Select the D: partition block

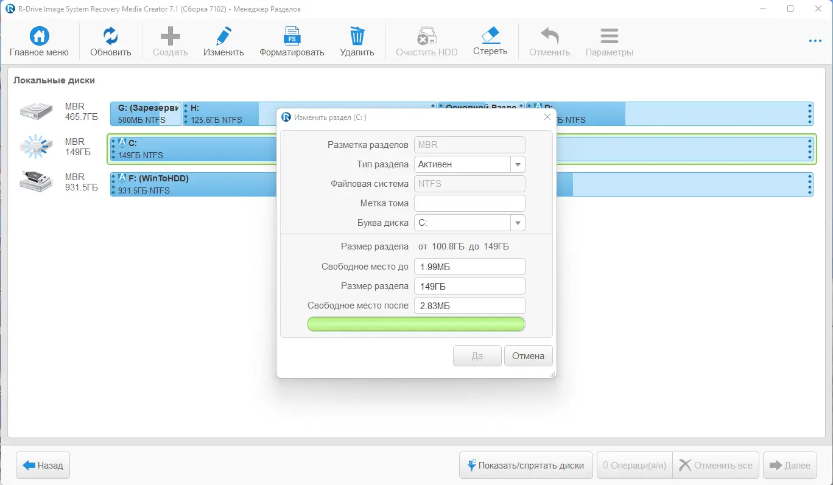point(670,114)
